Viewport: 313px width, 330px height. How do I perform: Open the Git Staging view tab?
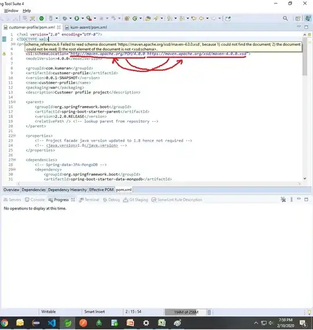click(136, 200)
